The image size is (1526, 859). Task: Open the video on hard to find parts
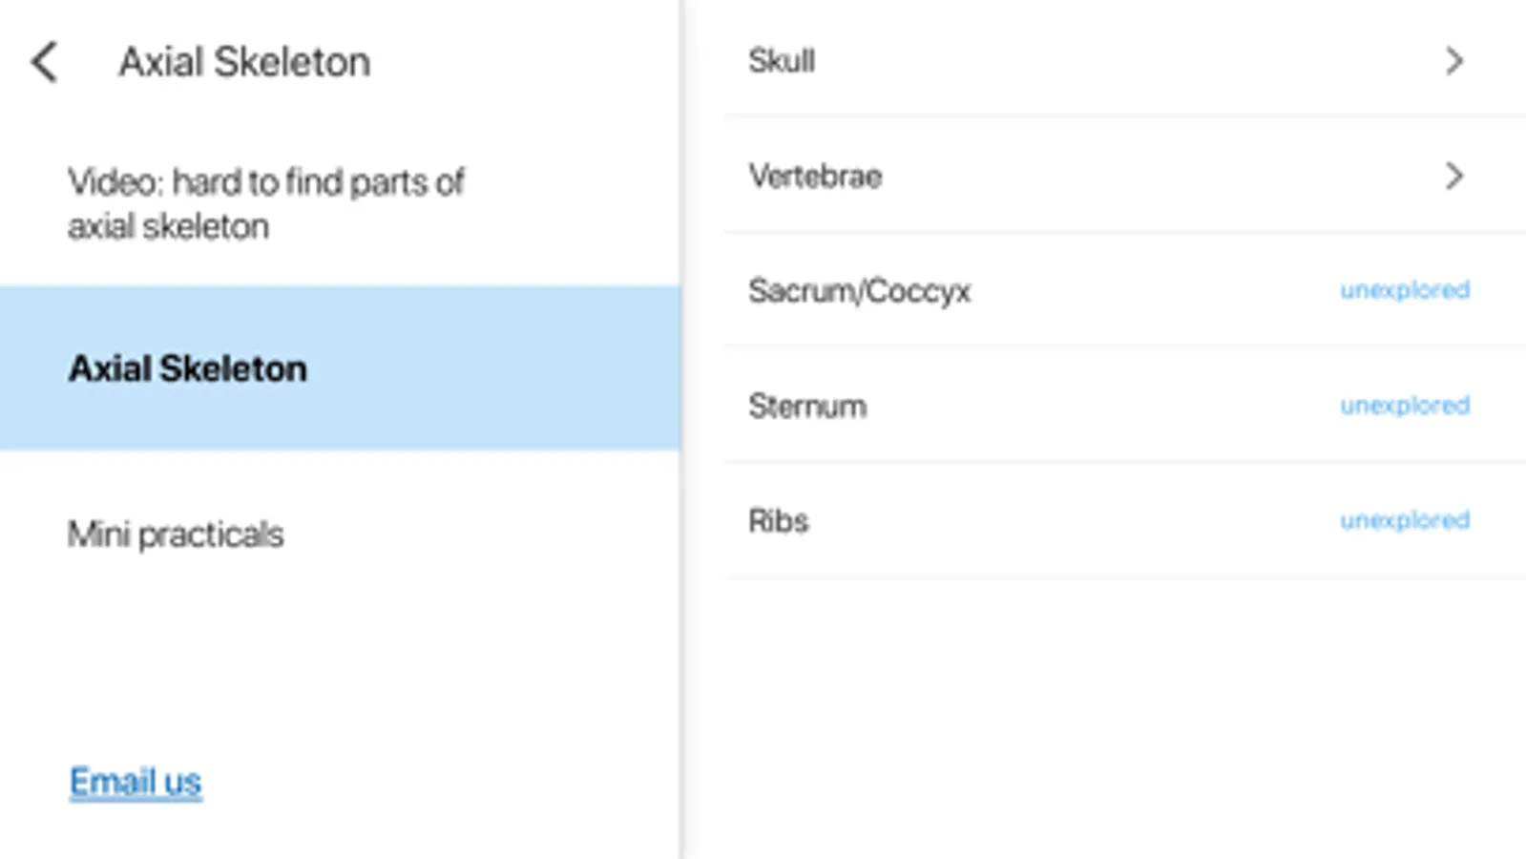coord(265,203)
